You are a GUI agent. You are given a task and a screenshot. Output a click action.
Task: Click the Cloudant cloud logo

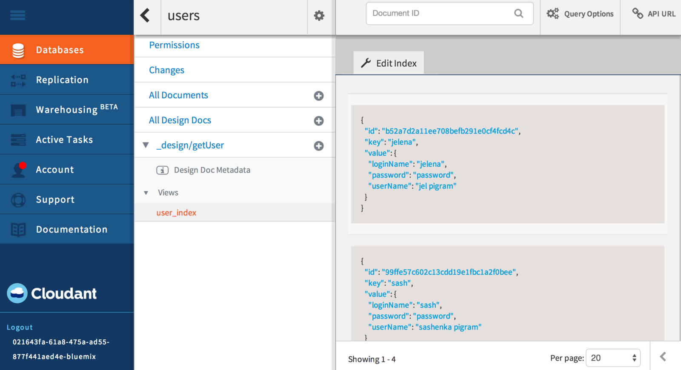point(17,293)
